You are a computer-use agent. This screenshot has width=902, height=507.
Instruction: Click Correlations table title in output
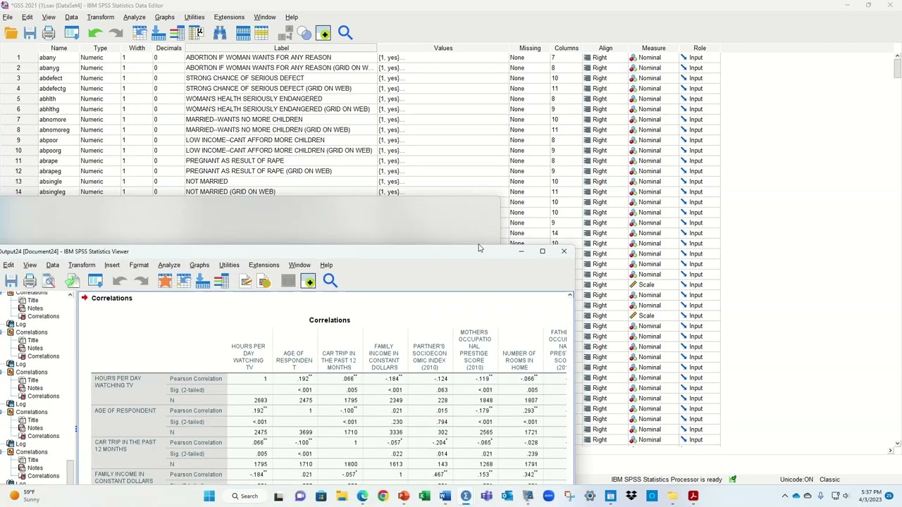tap(329, 320)
